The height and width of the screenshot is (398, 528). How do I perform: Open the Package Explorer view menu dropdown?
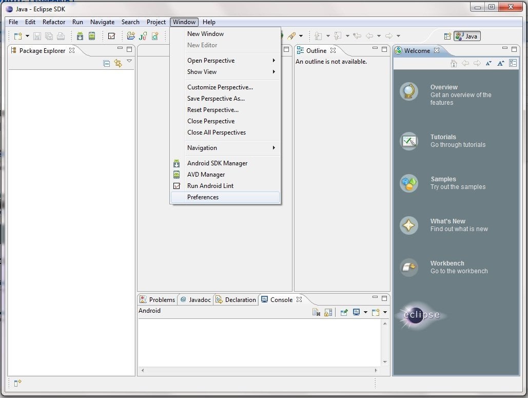(129, 61)
